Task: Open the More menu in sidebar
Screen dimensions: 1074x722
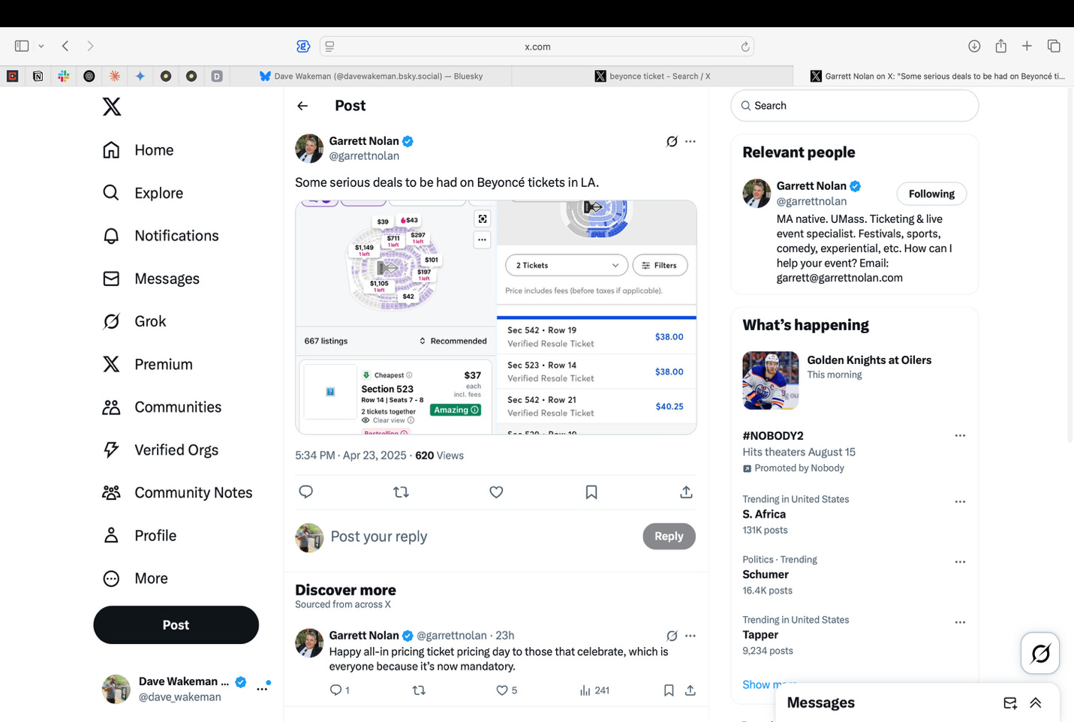Action: click(x=135, y=578)
